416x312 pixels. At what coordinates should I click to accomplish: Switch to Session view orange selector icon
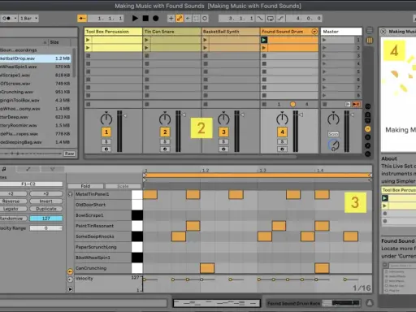[370, 41]
